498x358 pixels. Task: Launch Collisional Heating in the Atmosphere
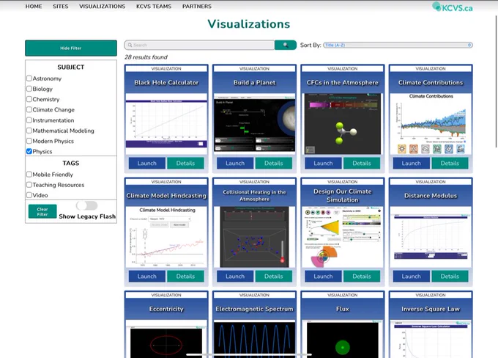pos(235,277)
